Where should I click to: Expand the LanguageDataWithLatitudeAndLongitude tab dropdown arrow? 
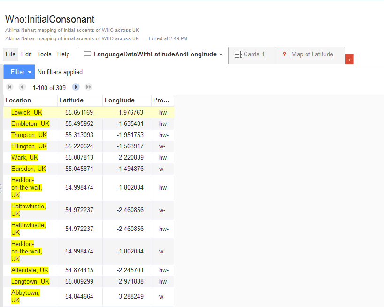221,54
